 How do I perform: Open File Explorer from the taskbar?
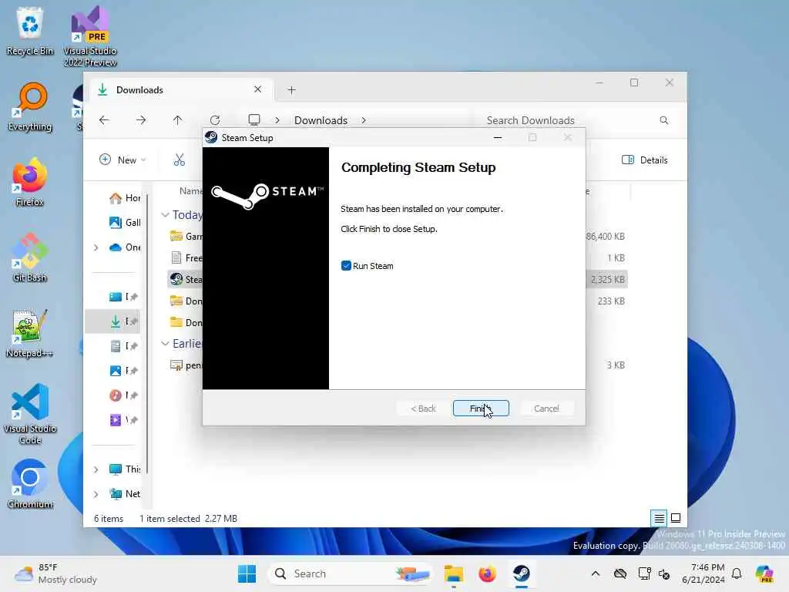(x=453, y=573)
